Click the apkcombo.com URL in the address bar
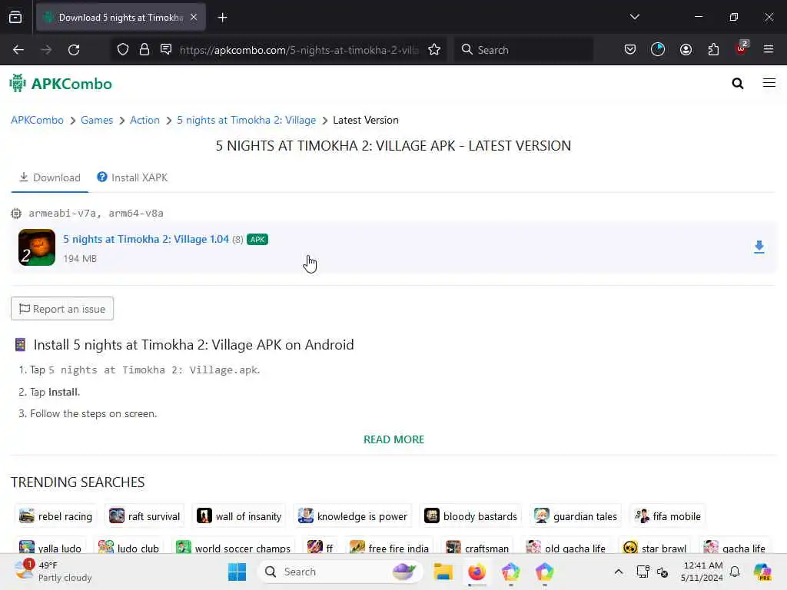 (x=299, y=50)
